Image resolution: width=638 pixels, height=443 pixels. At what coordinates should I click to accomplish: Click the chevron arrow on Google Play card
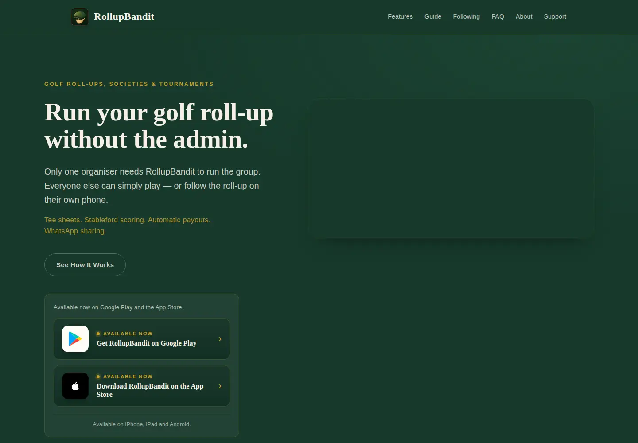pos(220,339)
